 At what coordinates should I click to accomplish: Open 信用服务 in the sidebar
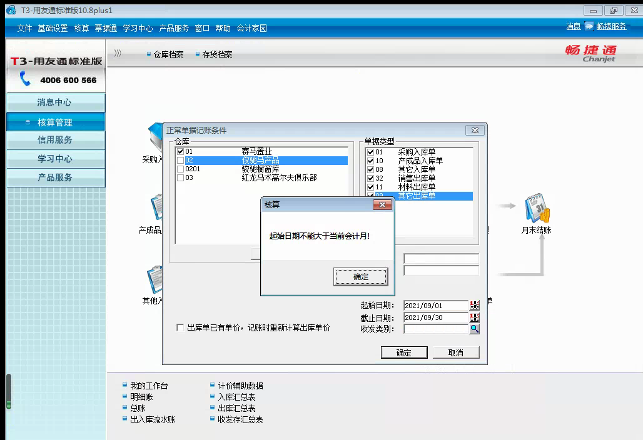point(56,140)
